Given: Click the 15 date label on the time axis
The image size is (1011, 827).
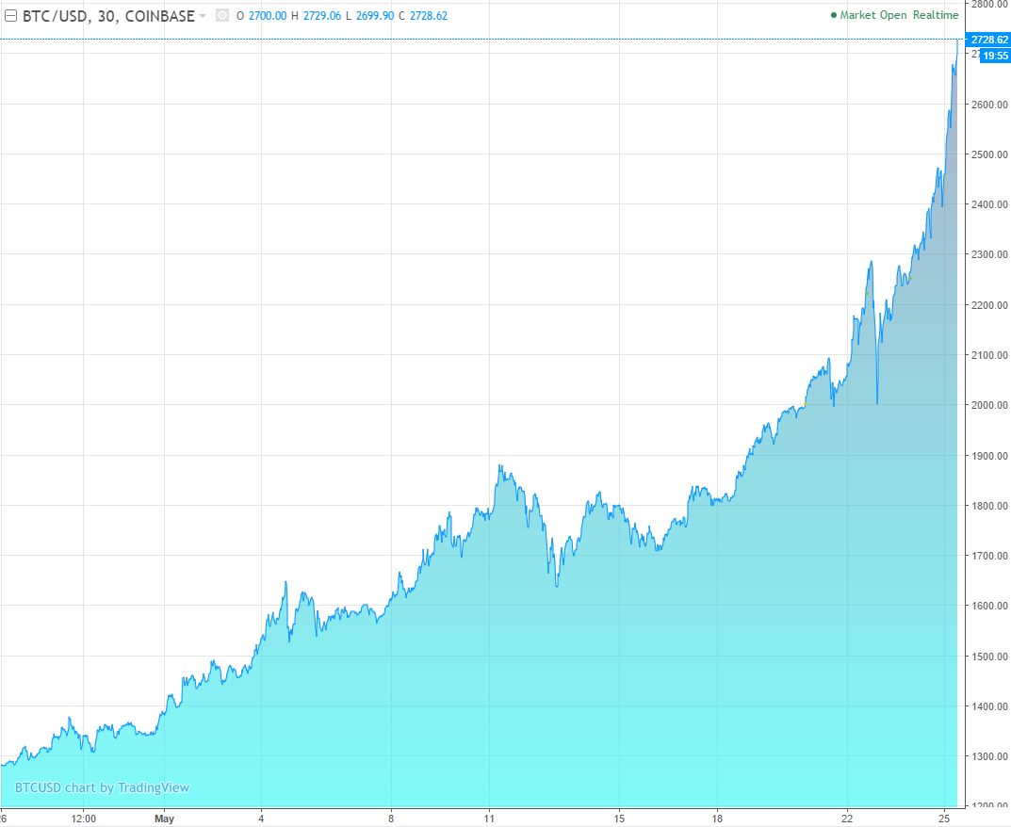Looking at the screenshot, I should pyautogui.click(x=620, y=819).
